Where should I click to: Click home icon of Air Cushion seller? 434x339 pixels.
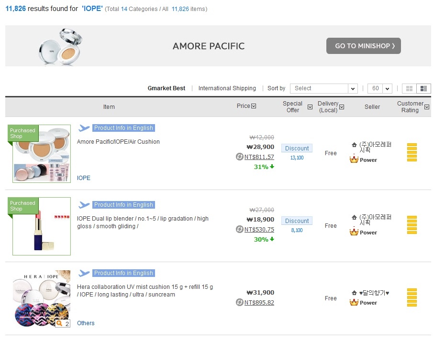pyautogui.click(x=354, y=145)
